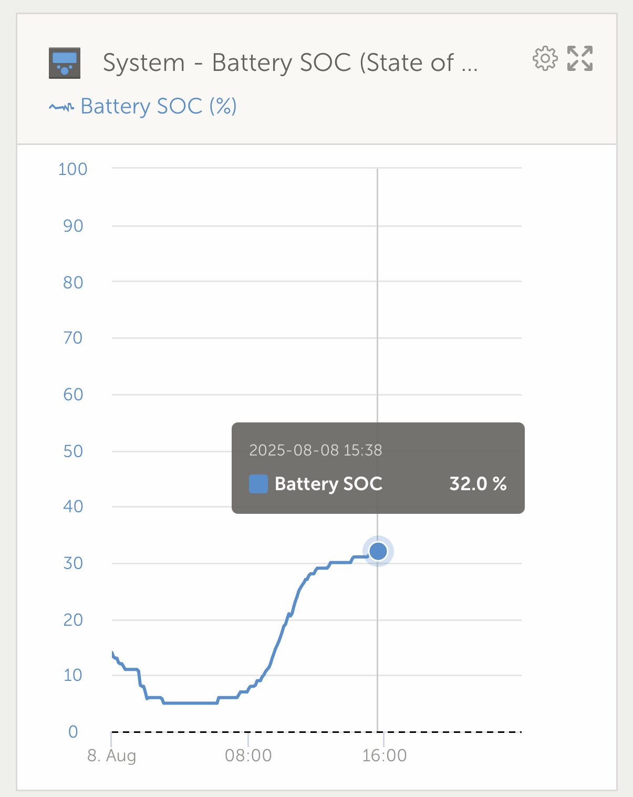Screen dimensions: 633x797
Task: Click the "Battery SOC" label inside tooltip
Action: coord(328,484)
